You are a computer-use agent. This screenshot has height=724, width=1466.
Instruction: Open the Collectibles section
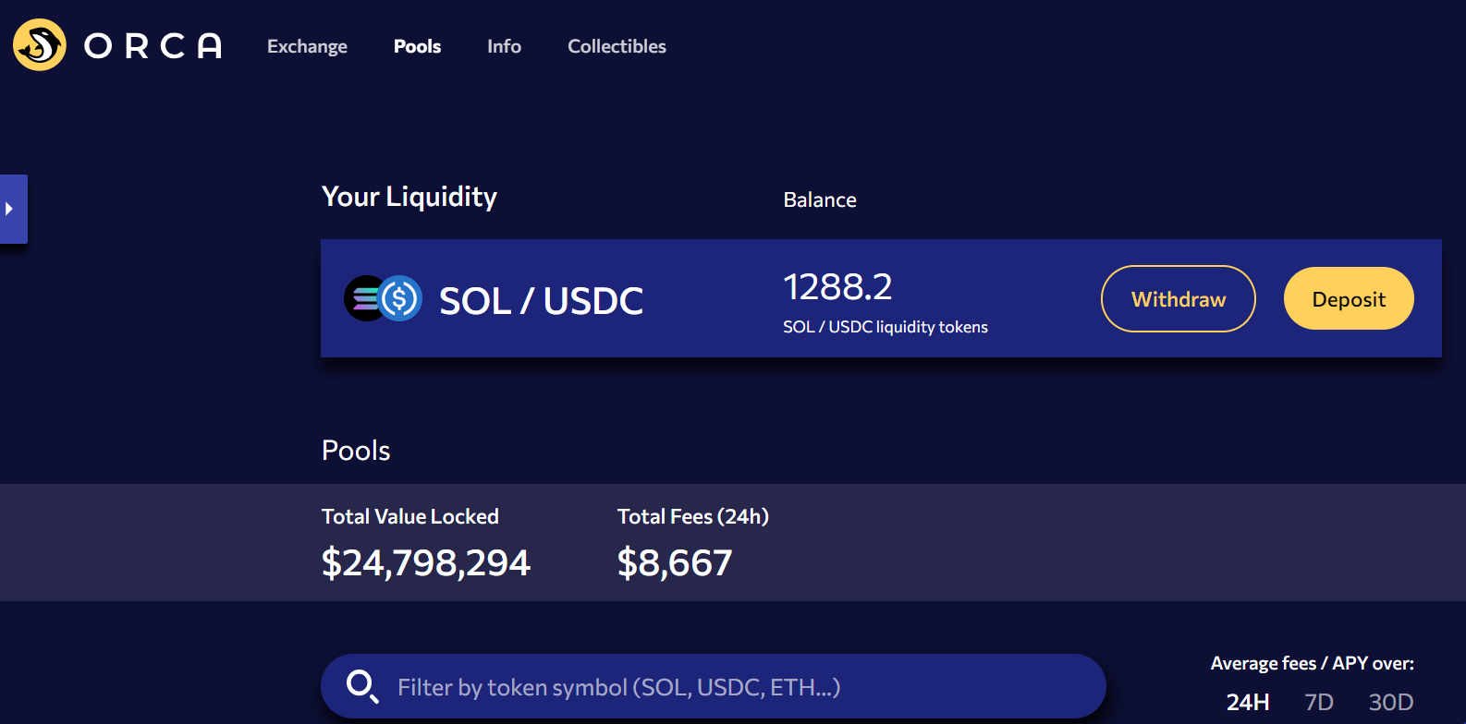pos(617,46)
